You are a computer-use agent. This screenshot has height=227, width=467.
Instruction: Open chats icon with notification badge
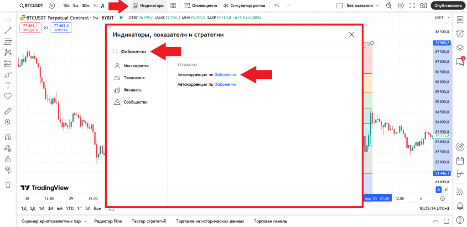pos(460,61)
